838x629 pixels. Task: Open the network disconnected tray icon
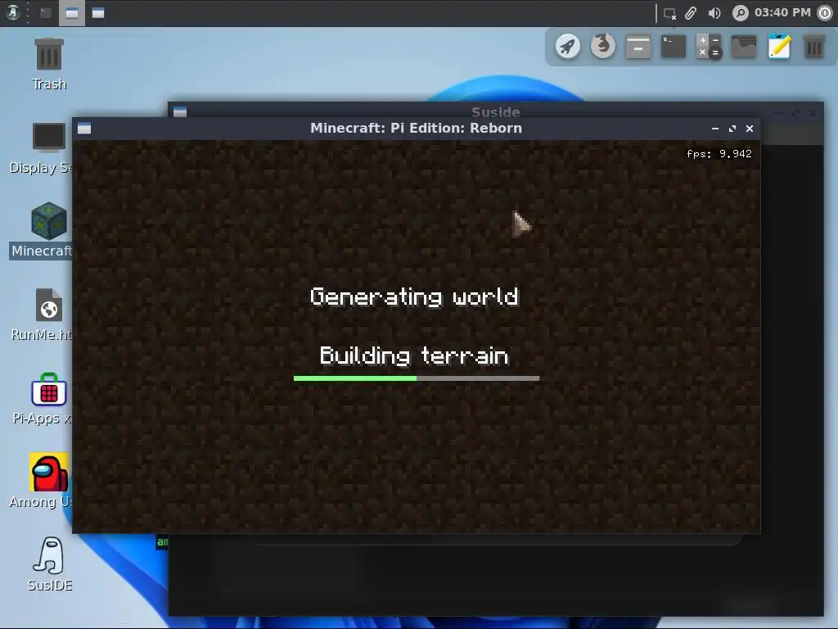point(669,13)
